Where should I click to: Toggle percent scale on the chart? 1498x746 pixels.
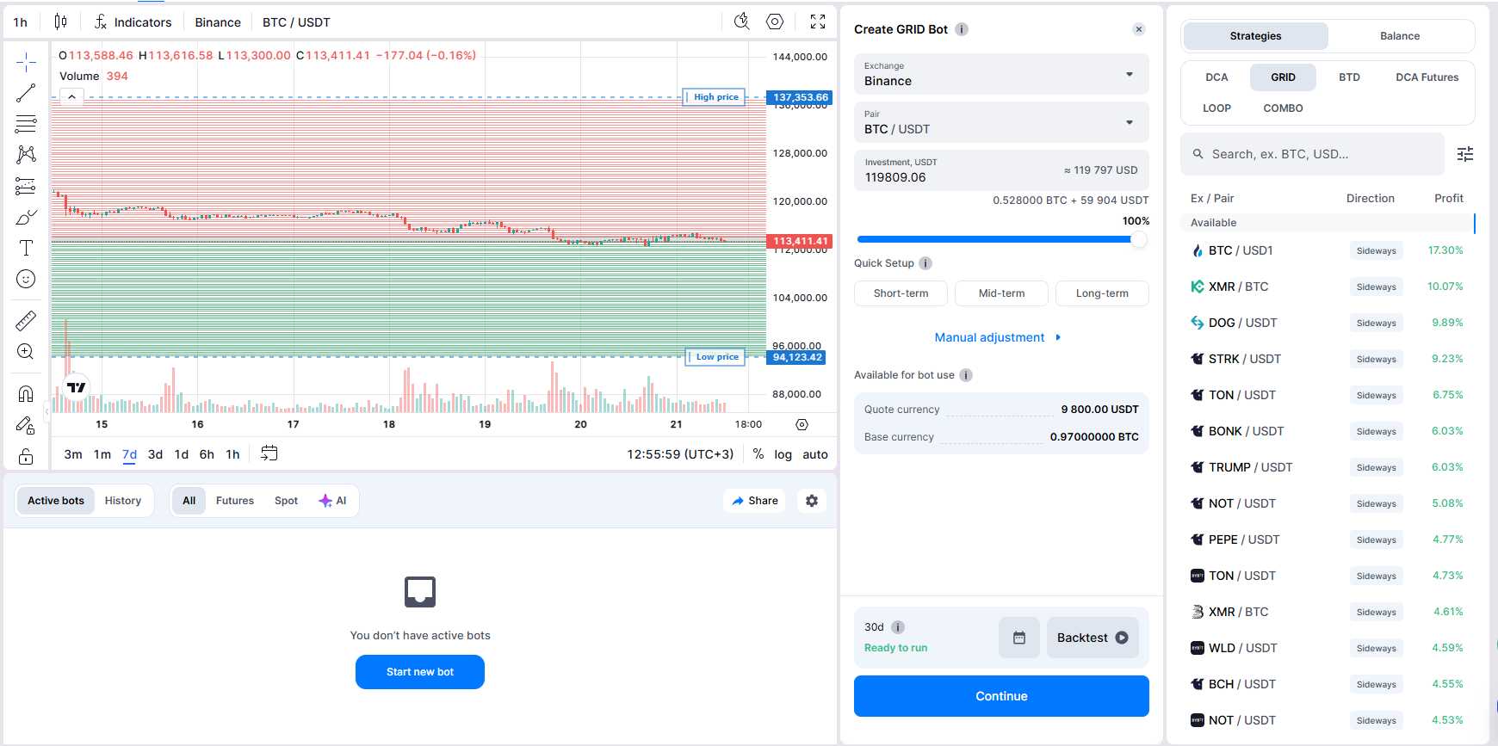(x=758, y=454)
